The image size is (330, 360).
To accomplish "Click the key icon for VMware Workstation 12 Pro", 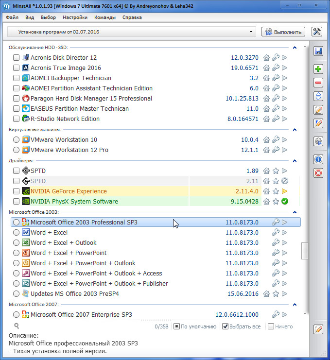I will (x=276, y=150).
